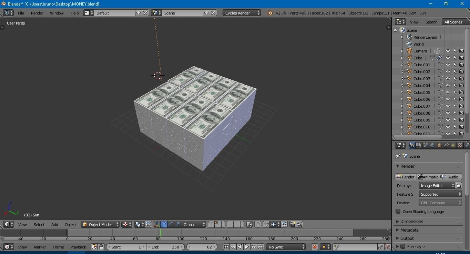Expand the Dimensions panel section
Viewport: 470px width, 254px height.
pyautogui.click(x=411, y=221)
